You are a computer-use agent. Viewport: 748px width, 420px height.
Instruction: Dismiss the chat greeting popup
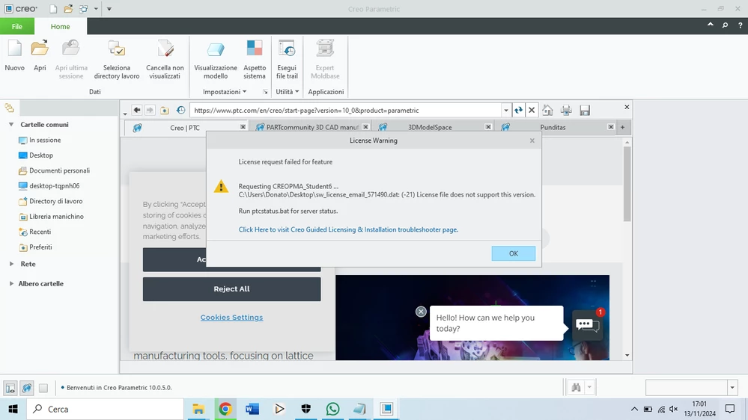click(421, 312)
